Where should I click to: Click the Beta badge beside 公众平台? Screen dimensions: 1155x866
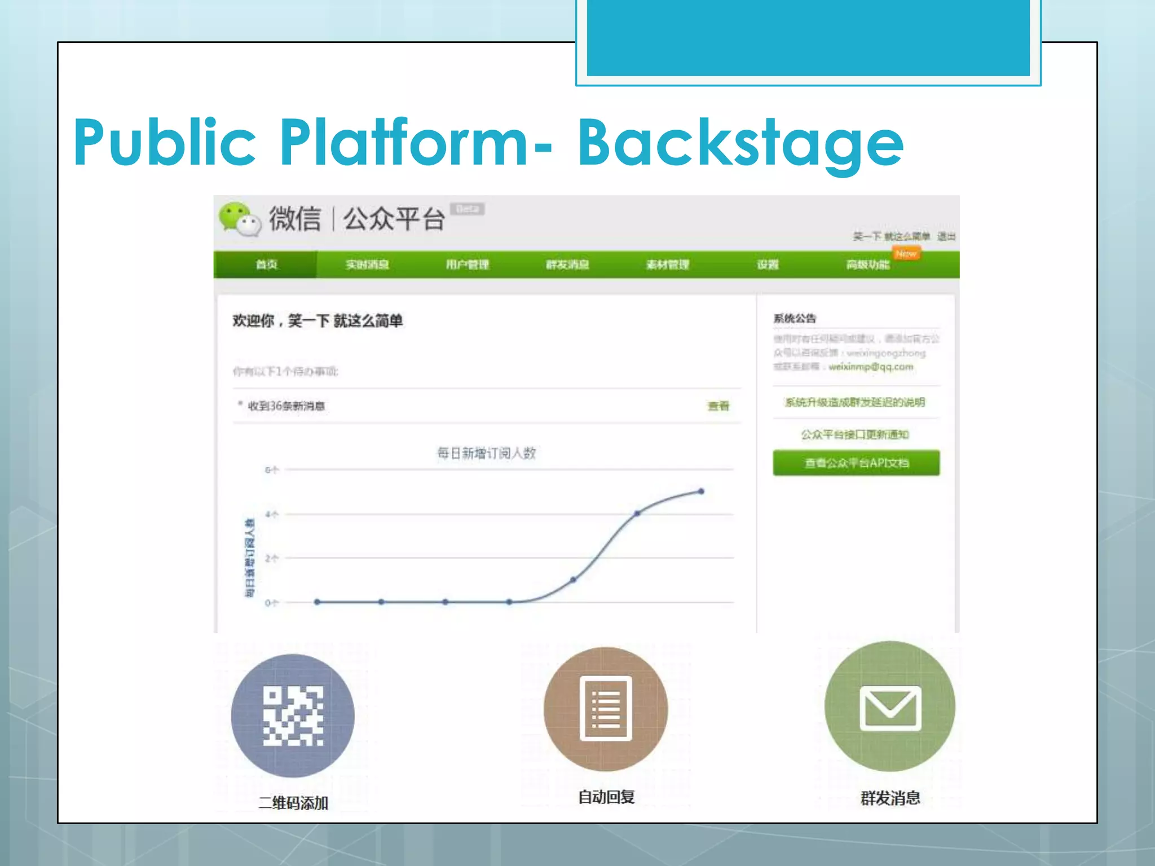[x=468, y=209]
